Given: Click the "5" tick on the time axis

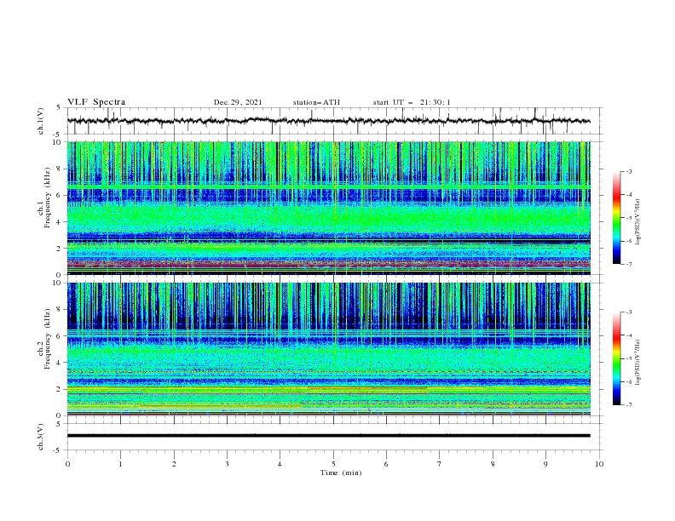Looking at the screenshot, I should 333,464.
